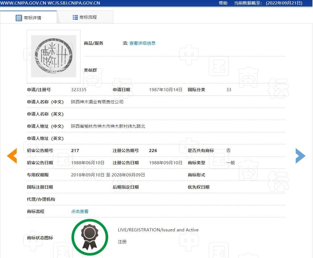The height and width of the screenshot is (258, 313).
Task: Open the 点击查看 trademark process link
Action: 80,212
